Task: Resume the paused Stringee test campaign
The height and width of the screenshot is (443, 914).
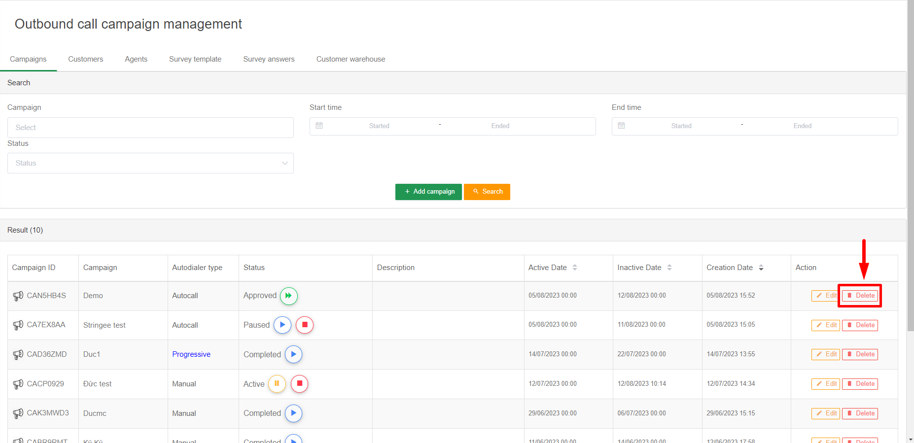Action: 282,325
